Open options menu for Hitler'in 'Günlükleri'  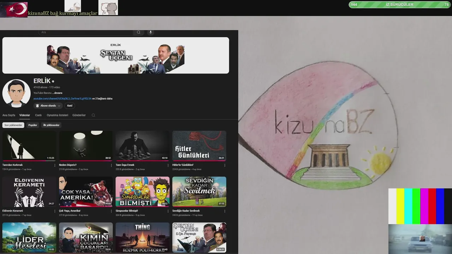(x=225, y=165)
